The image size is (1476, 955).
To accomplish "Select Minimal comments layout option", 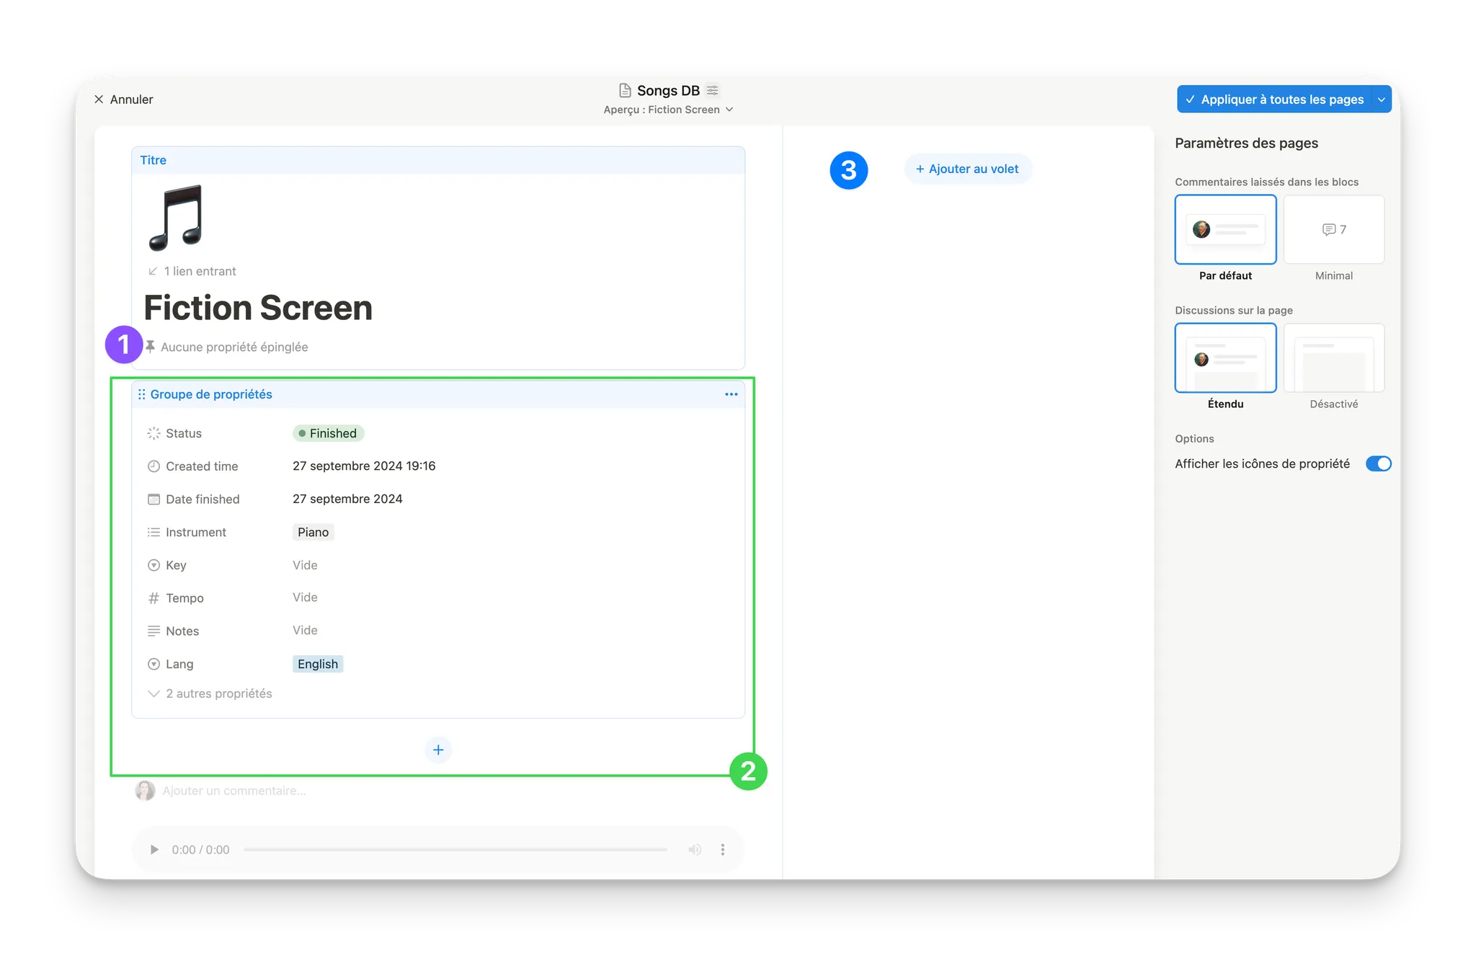I will 1333,230.
